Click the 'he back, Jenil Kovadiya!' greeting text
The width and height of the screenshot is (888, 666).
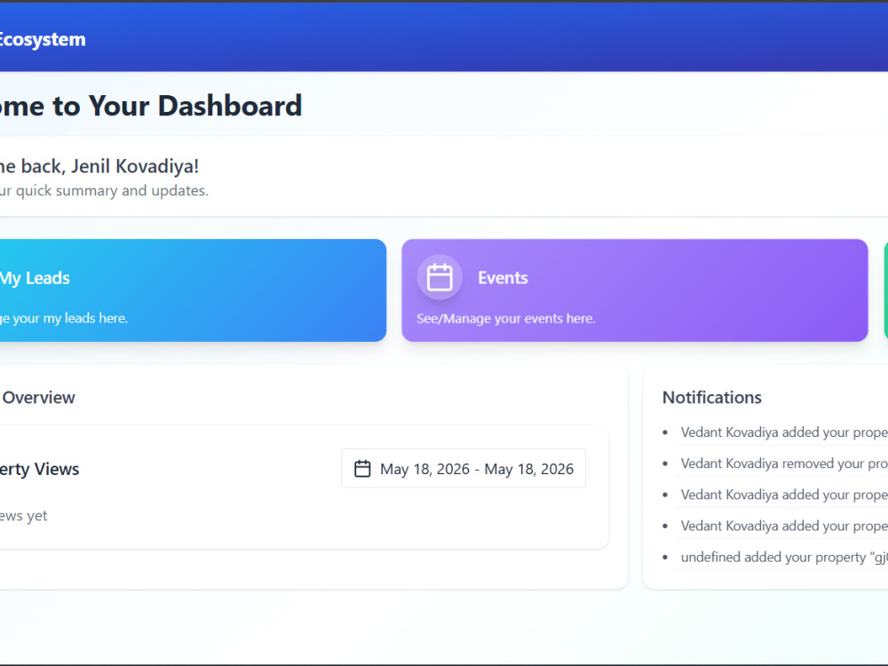coord(99,167)
